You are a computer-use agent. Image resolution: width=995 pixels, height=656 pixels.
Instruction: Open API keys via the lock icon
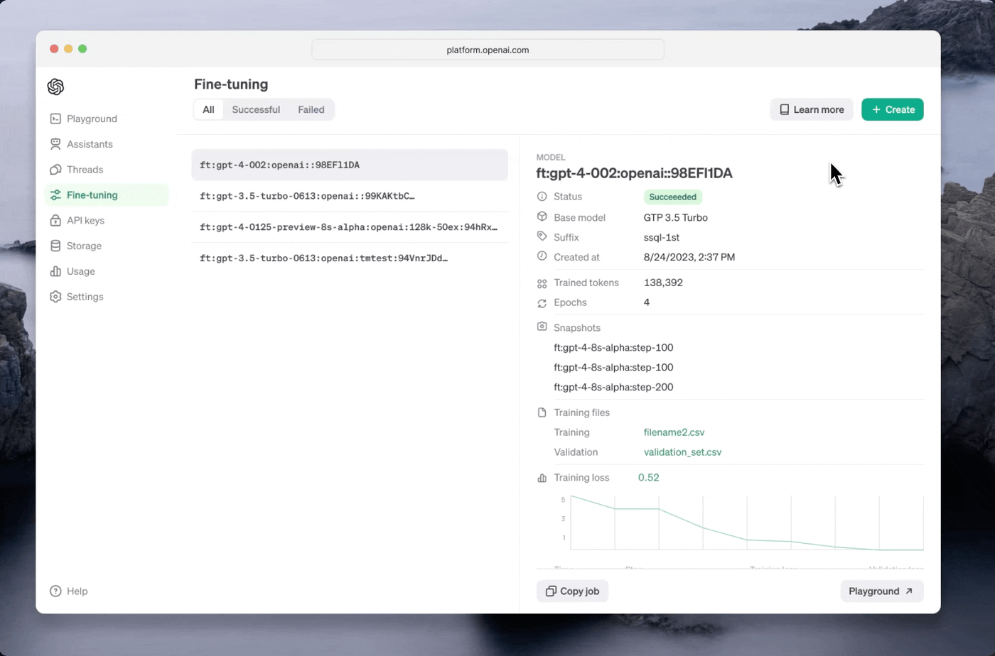pyautogui.click(x=55, y=220)
